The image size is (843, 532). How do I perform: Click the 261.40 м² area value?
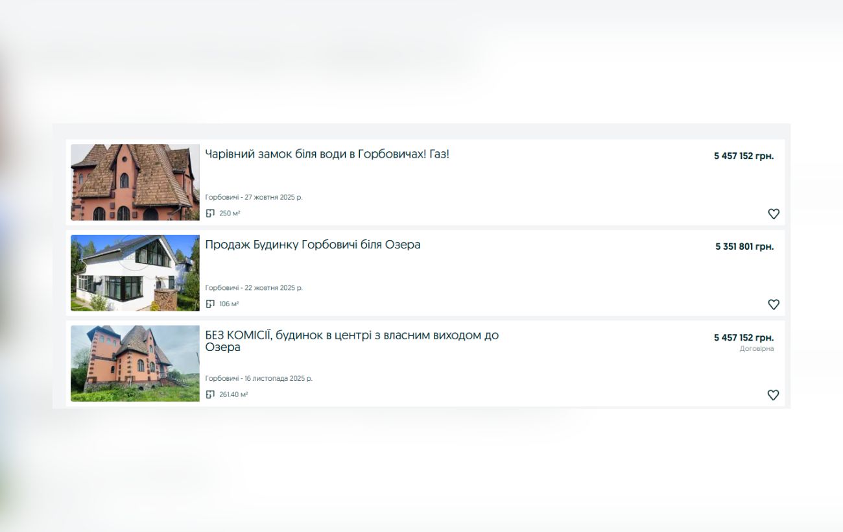tap(233, 394)
